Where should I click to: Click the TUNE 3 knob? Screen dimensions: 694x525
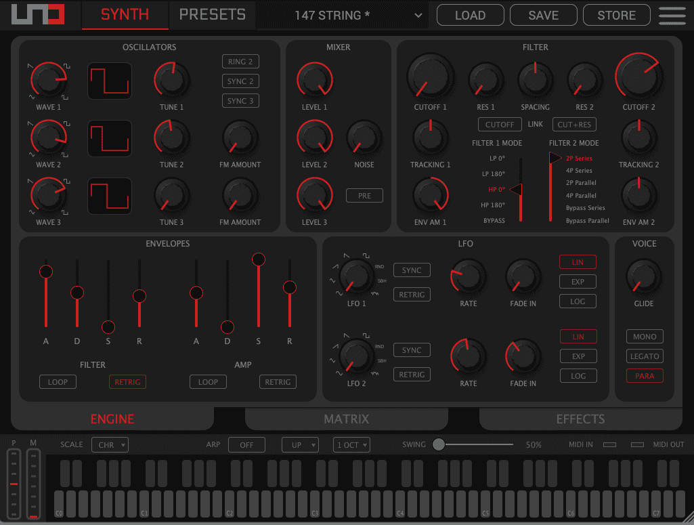pos(172,195)
